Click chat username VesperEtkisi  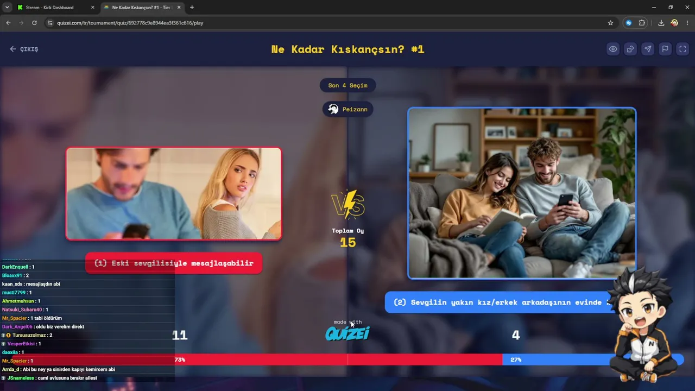[x=21, y=344]
